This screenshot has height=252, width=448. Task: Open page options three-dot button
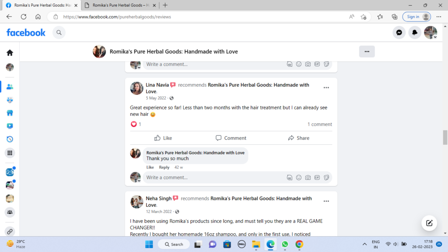[x=367, y=52]
